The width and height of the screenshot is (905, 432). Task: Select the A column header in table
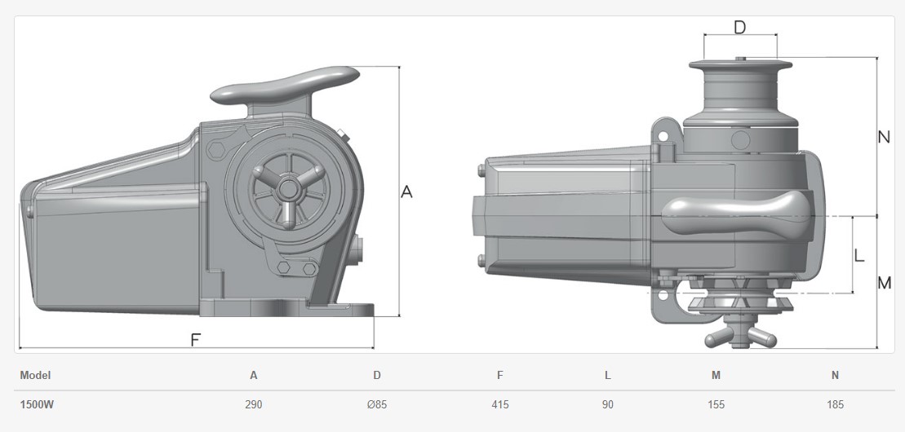pyautogui.click(x=254, y=376)
